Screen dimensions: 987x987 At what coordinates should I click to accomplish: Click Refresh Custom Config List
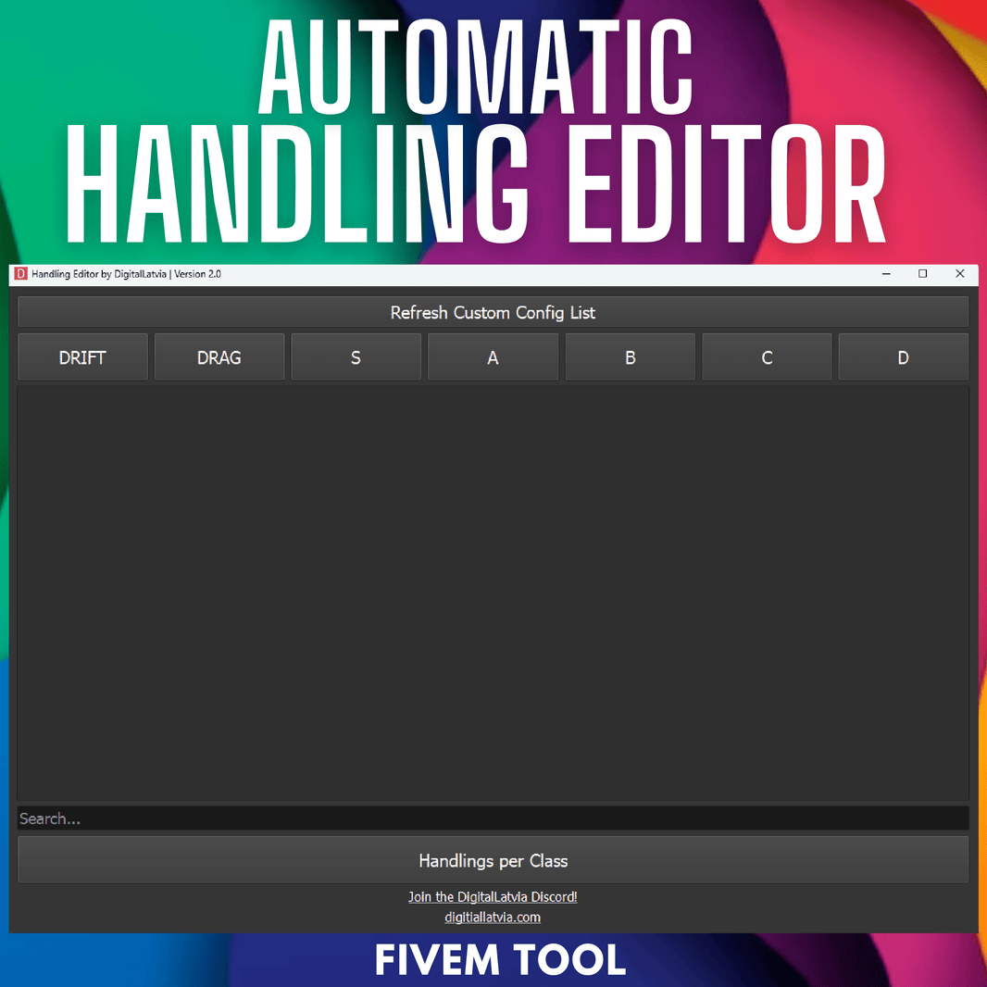pyautogui.click(x=493, y=312)
